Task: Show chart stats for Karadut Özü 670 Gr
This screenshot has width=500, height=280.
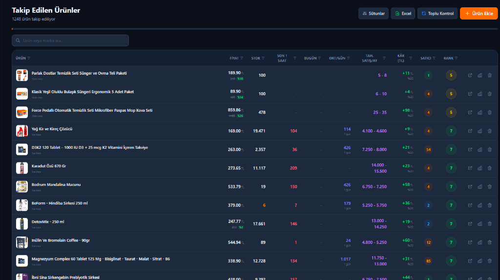Action: tap(479, 168)
